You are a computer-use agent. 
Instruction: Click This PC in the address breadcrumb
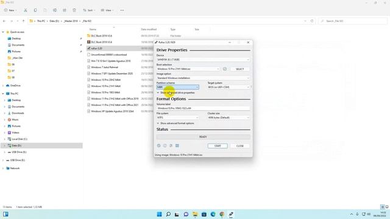click(x=41, y=21)
